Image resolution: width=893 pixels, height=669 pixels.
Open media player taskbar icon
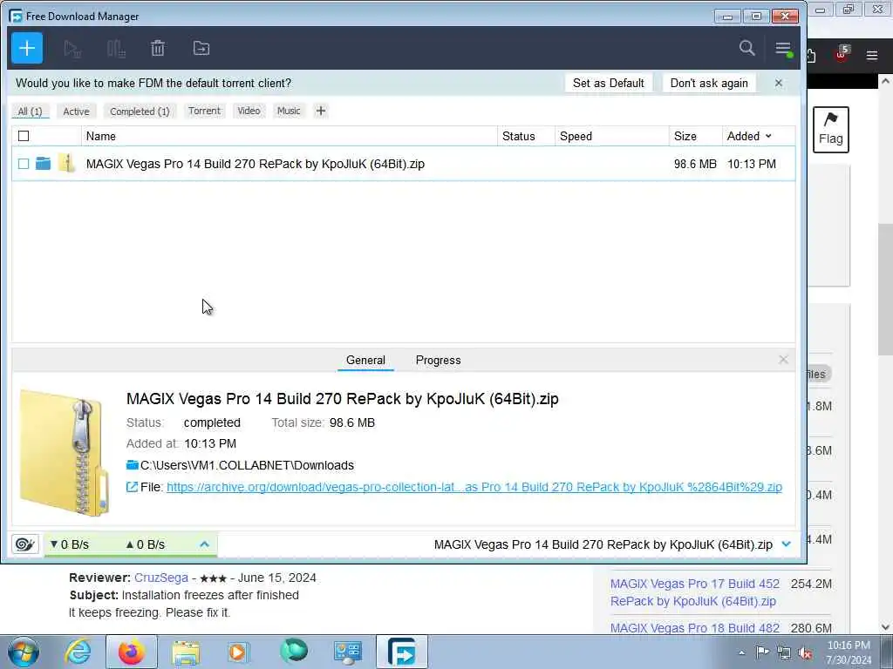click(x=238, y=652)
